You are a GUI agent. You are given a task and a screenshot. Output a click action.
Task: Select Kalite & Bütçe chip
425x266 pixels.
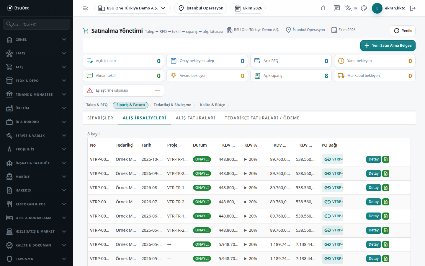coord(212,105)
